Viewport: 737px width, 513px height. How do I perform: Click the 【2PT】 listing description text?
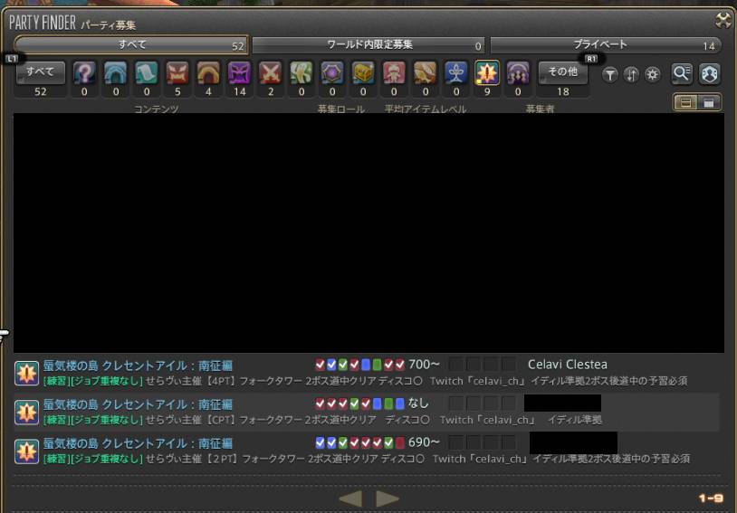(x=367, y=459)
